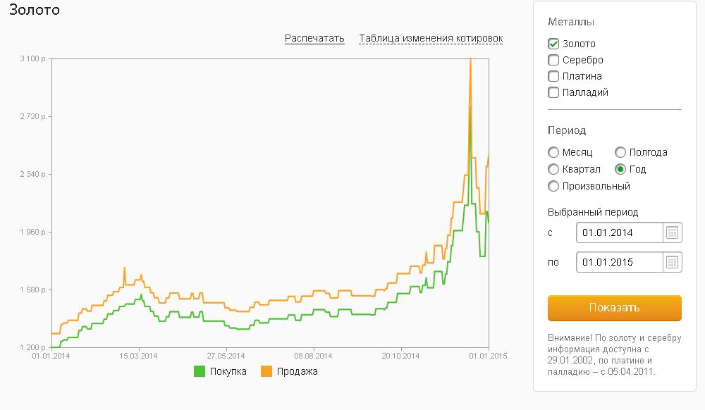
Task: Select Квартал as the period
Action: point(553,169)
